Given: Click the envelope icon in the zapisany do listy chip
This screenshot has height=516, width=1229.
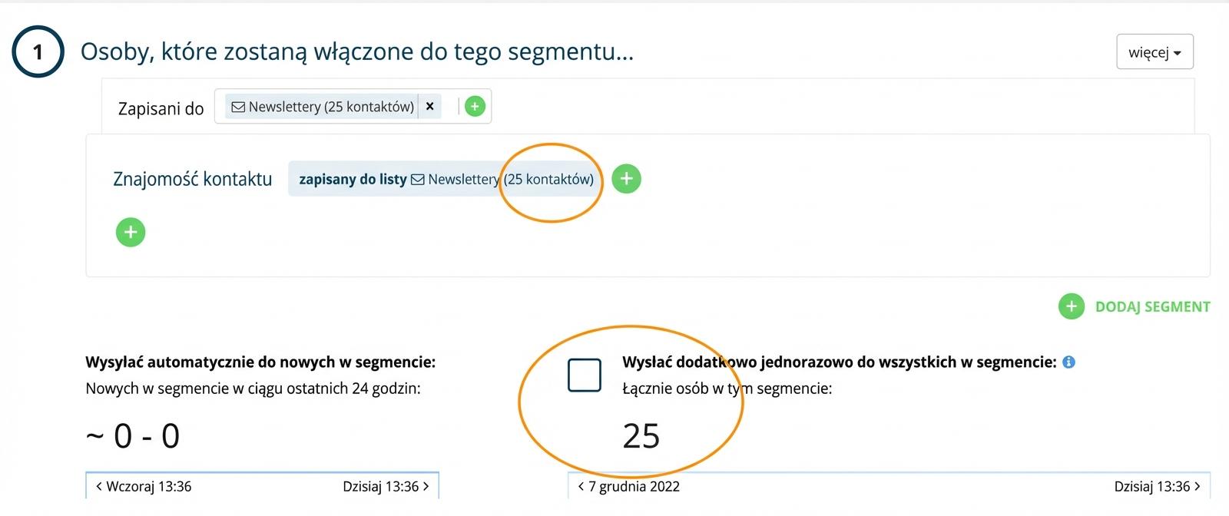Looking at the screenshot, I should point(418,180).
